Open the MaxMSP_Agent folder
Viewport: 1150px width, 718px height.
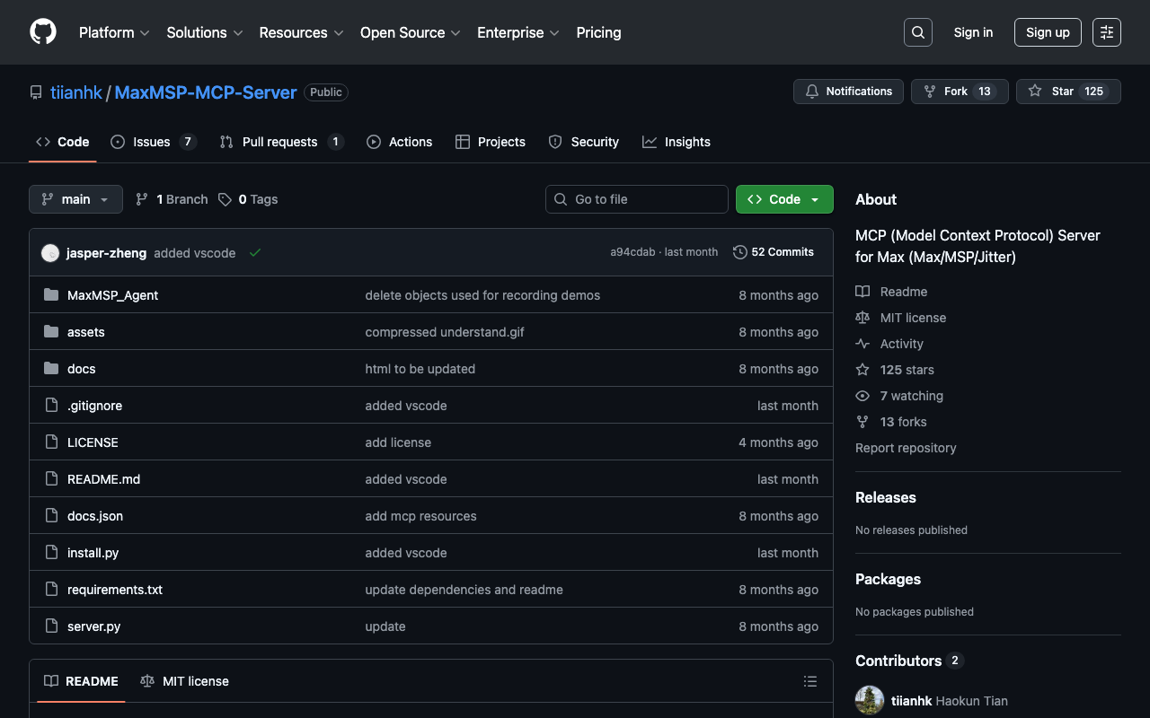(112, 295)
